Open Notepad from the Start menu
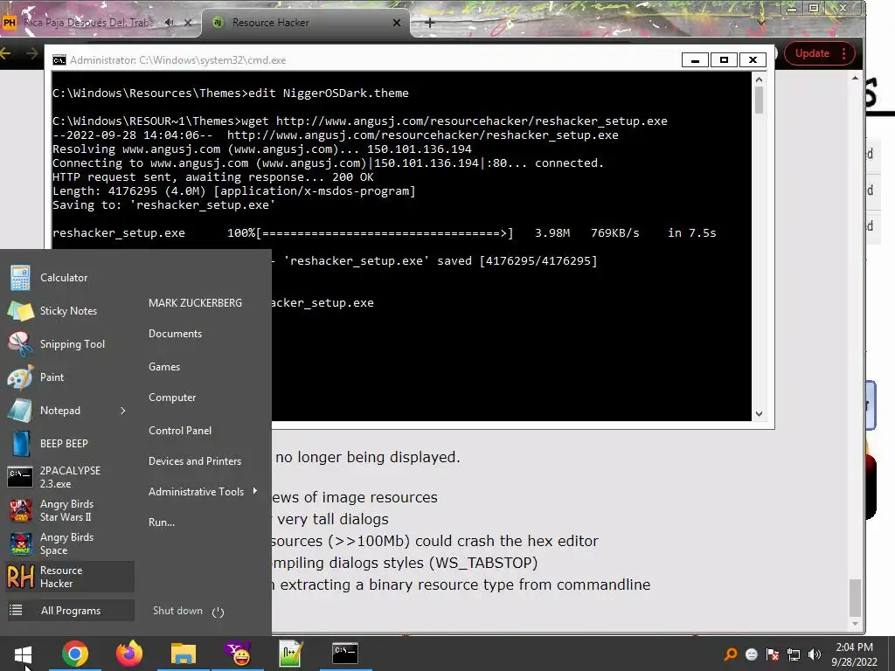This screenshot has height=671, width=895. (60, 411)
